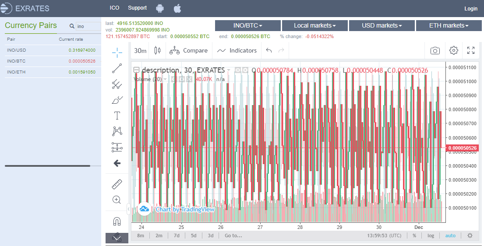Image resolution: width=484 pixels, height=246 pixels.
Task: Click the zoom in magnifier tool
Action: 117,200
